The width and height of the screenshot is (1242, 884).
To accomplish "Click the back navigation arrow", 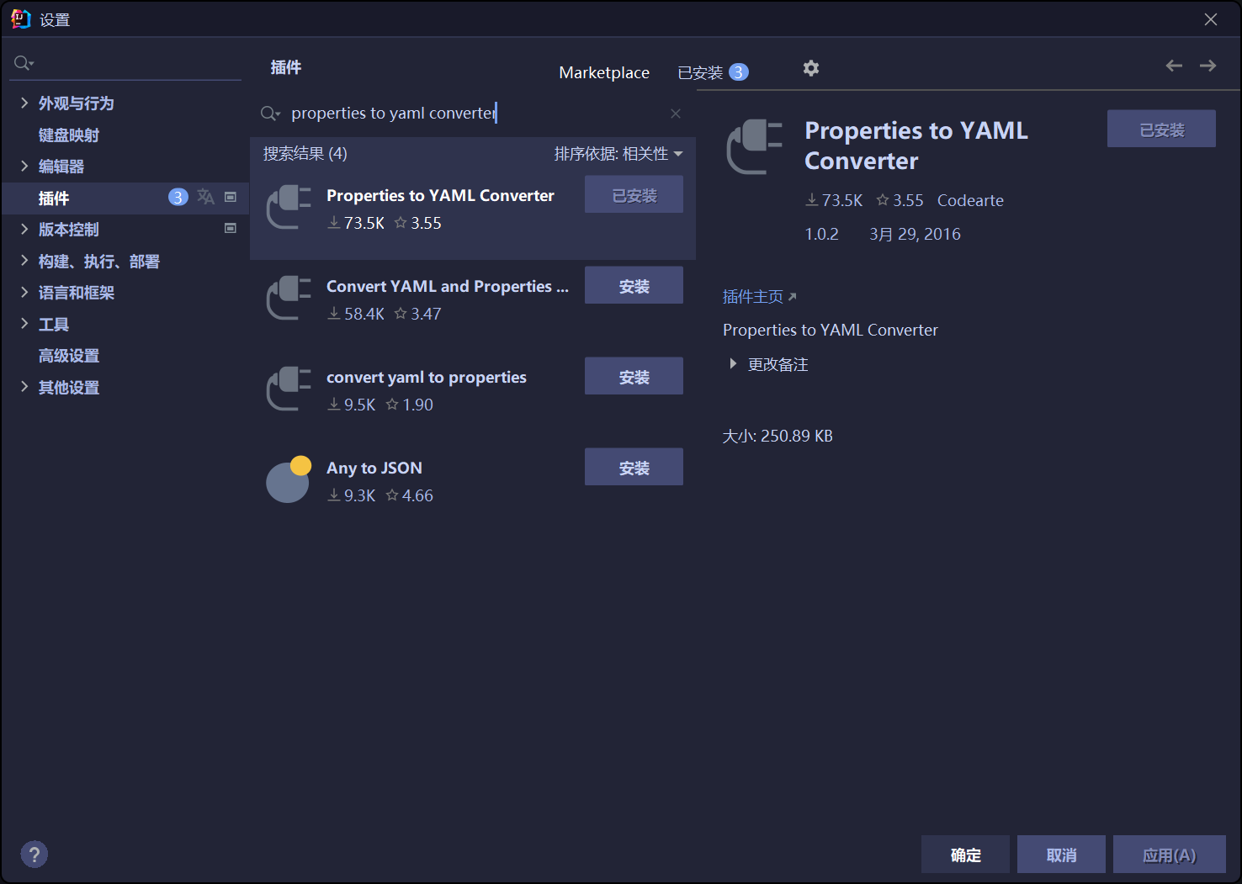I will pos(1174,66).
